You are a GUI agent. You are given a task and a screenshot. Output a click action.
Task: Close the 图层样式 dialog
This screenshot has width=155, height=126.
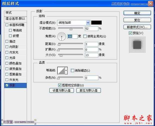150,4
